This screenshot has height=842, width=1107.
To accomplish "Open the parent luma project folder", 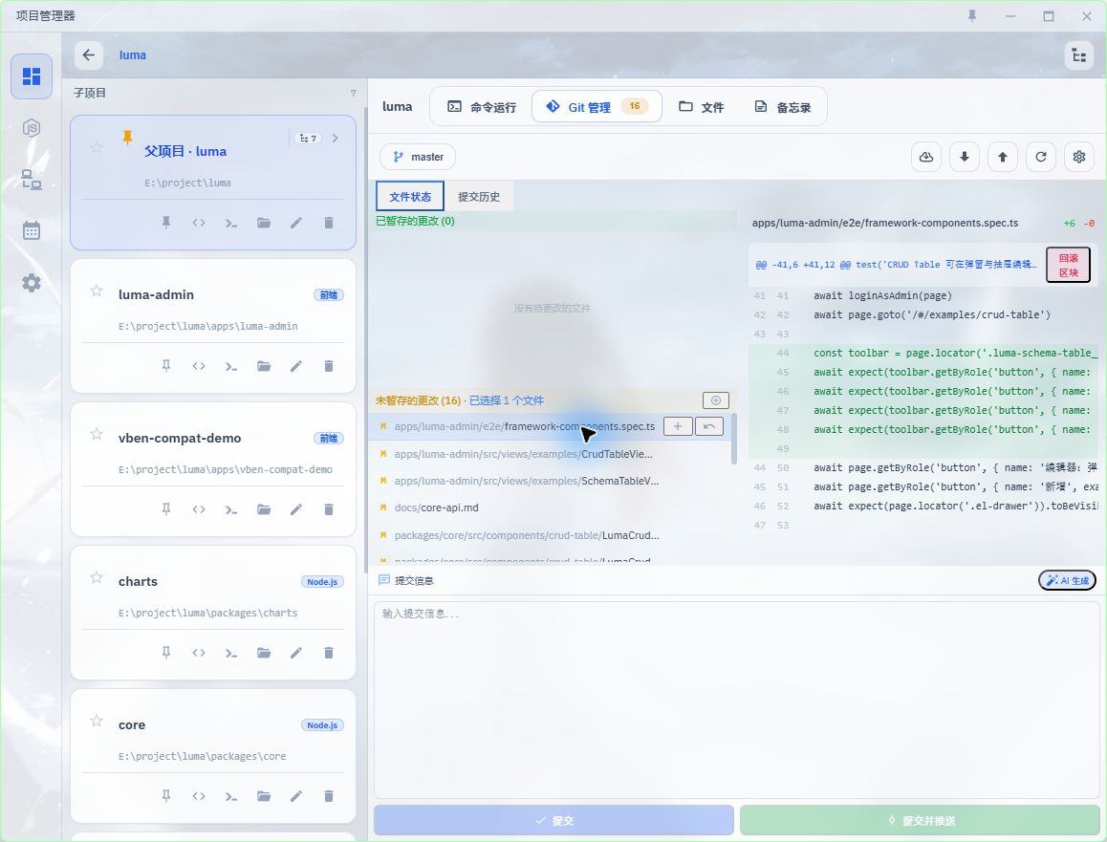I will (263, 223).
